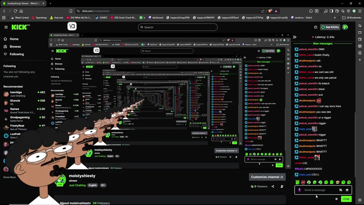Focus the Kick search field
Screen dimensions: 364x205
pos(178,27)
